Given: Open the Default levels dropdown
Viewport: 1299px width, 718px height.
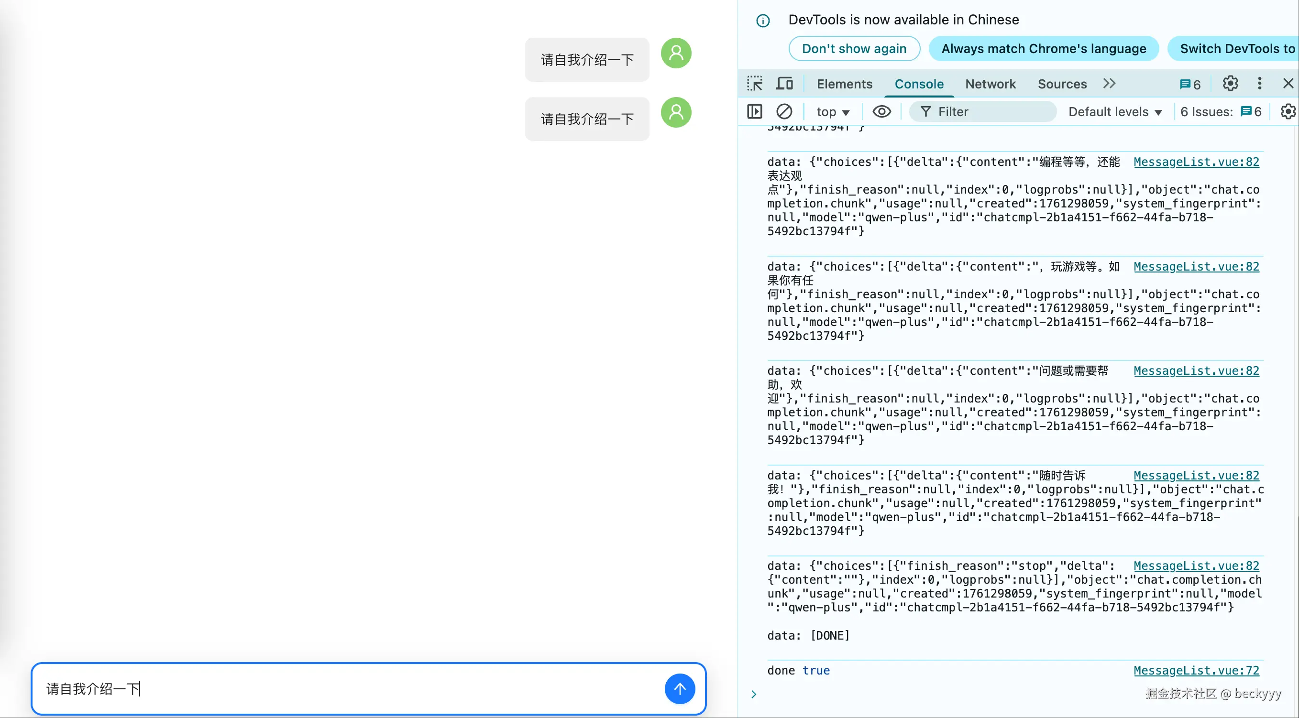Looking at the screenshot, I should (x=1115, y=111).
